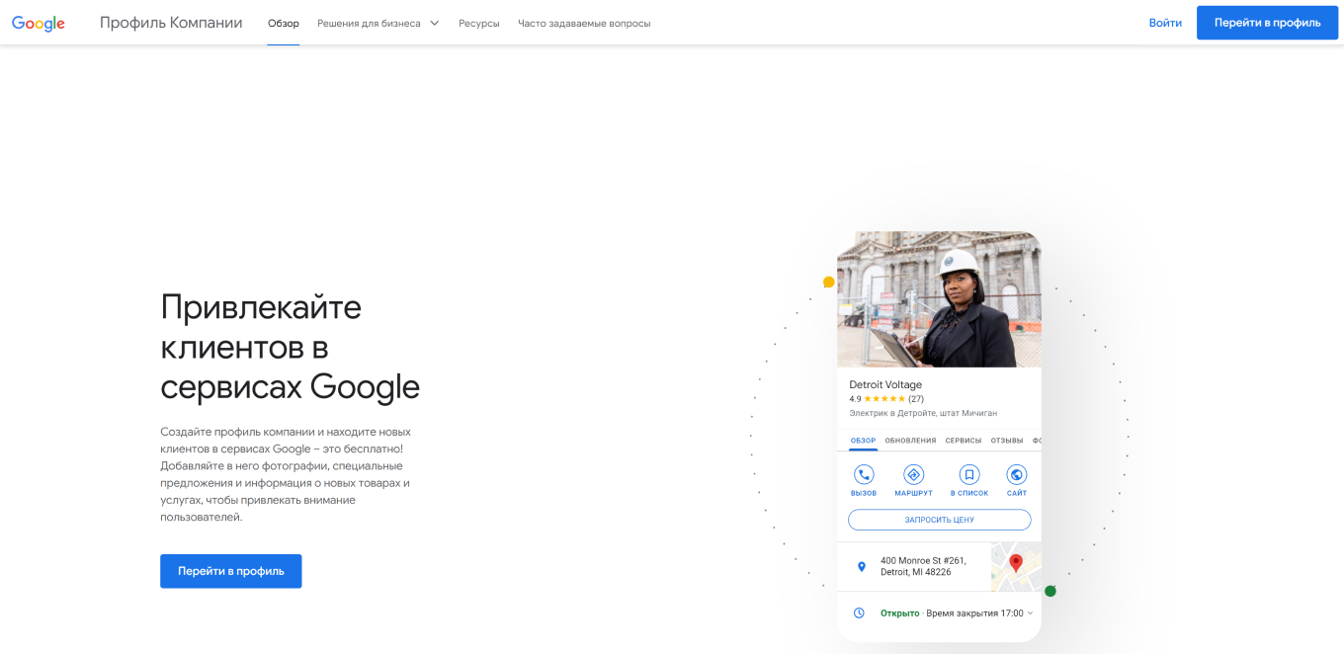The width and height of the screenshot is (1344, 654).
Task: Click the Google logo in the header
Action: pyautogui.click(x=38, y=22)
